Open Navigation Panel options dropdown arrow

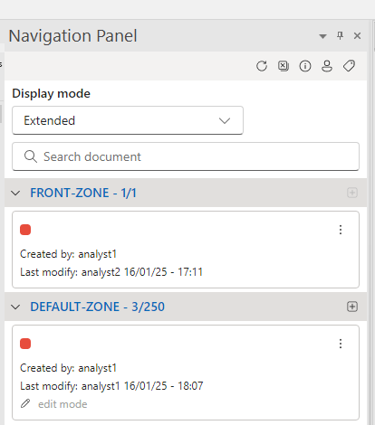pyautogui.click(x=322, y=36)
